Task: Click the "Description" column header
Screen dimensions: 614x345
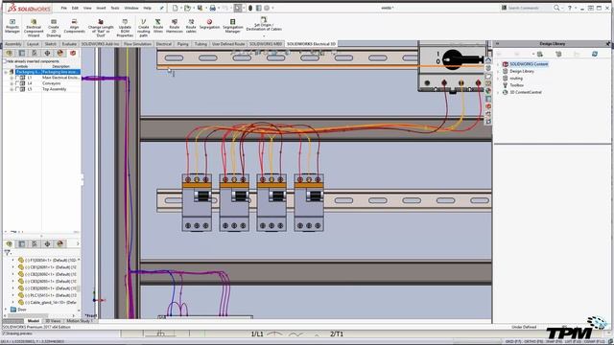Action: pos(60,66)
